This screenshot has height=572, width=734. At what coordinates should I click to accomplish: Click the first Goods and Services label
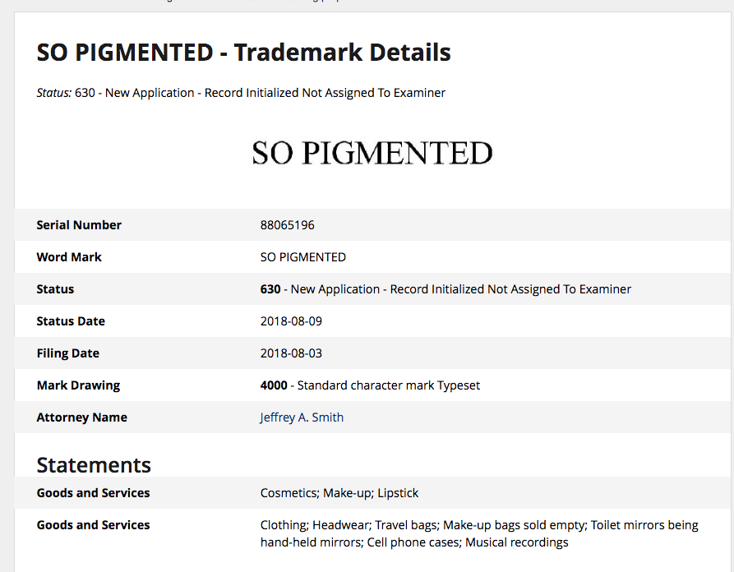93,493
